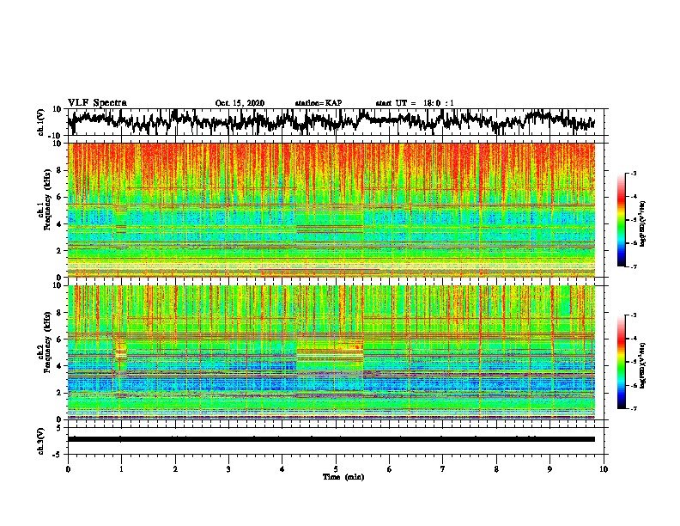Click the "ch.1(V)" waveform axis label
The height and width of the screenshot is (526, 680).
pos(41,122)
